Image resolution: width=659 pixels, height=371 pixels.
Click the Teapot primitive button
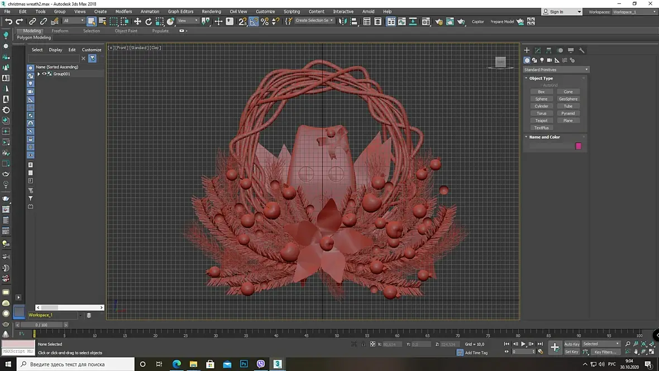[x=541, y=121]
